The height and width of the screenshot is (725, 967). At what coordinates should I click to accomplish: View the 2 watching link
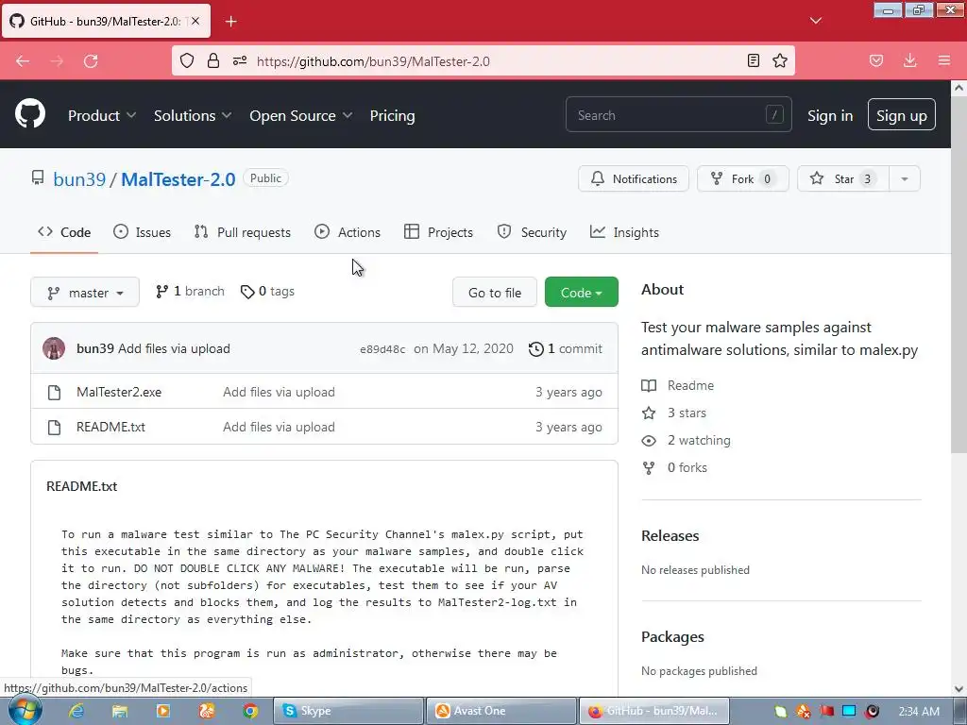tap(686, 440)
